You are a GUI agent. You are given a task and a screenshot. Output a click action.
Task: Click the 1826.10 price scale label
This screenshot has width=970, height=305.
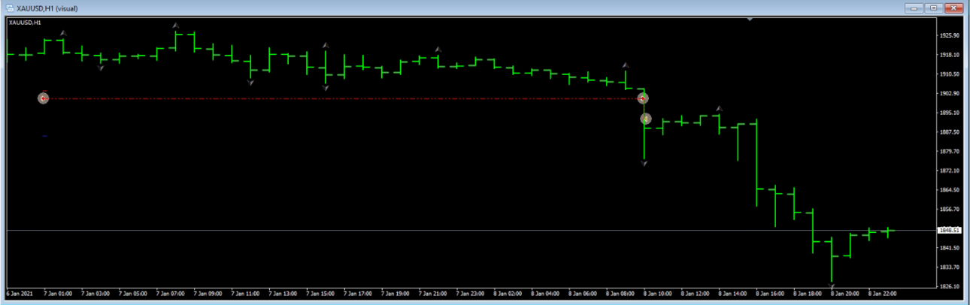click(x=948, y=286)
